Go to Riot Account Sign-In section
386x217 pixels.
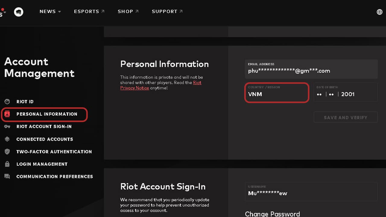coord(44,127)
